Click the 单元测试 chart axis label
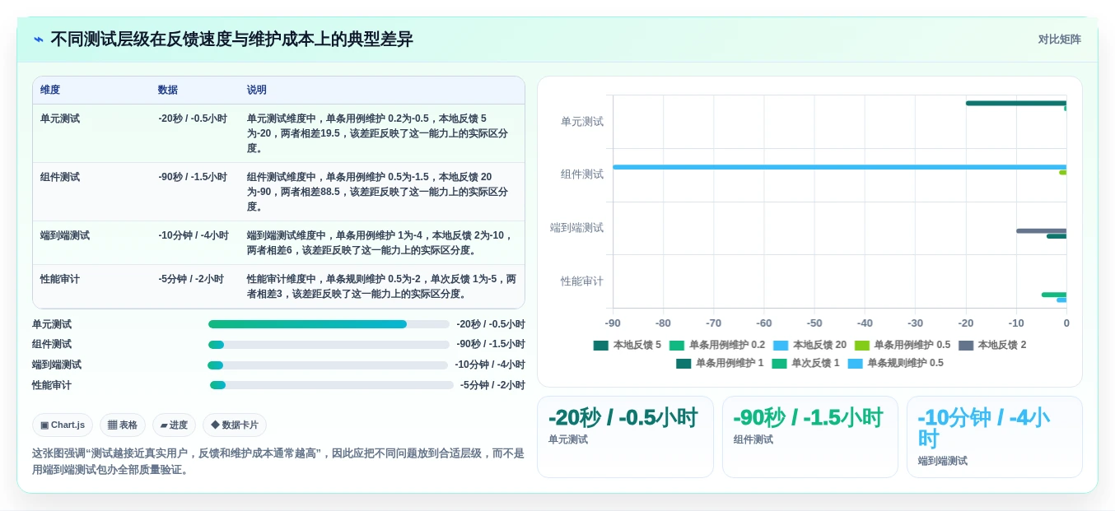1115x511 pixels. 582,122
